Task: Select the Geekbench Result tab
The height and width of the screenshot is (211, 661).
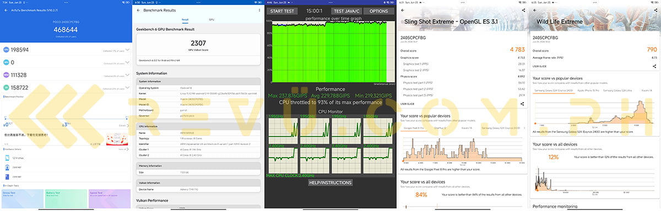Action: pos(185,20)
